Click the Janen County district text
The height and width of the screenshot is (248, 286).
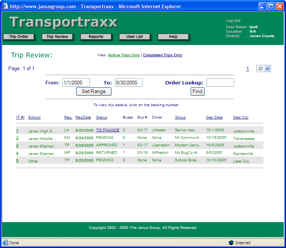tap(262, 36)
